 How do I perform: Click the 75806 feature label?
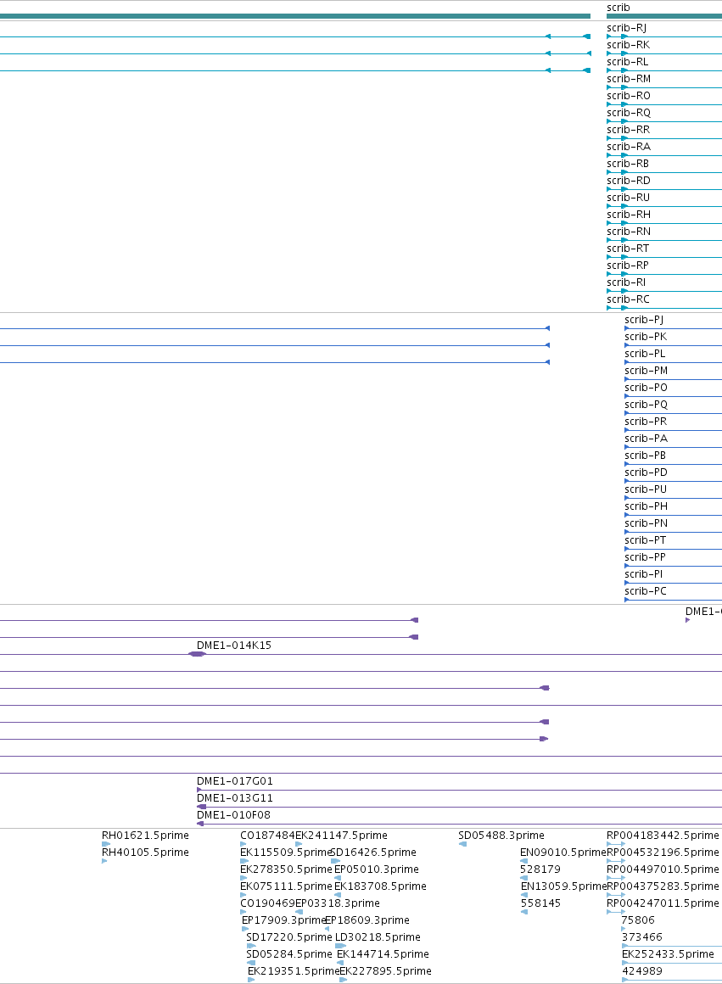coord(638,920)
